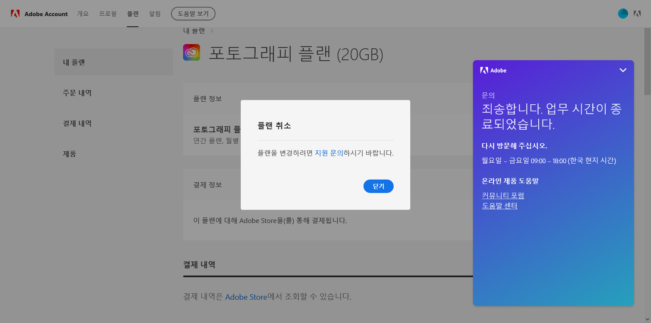Image resolution: width=651 pixels, height=323 pixels.
Task: Select 내 플랜 in the sidebar
Action: pyautogui.click(x=114, y=62)
